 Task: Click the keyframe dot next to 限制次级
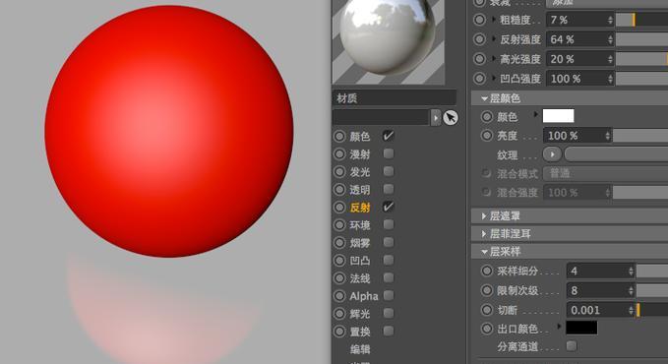[487, 290]
